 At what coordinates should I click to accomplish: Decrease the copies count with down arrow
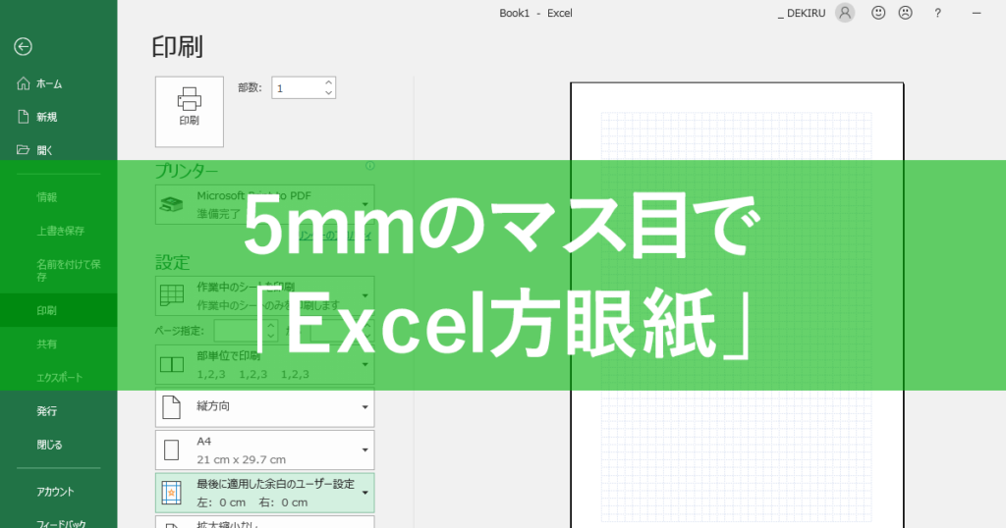[328, 93]
